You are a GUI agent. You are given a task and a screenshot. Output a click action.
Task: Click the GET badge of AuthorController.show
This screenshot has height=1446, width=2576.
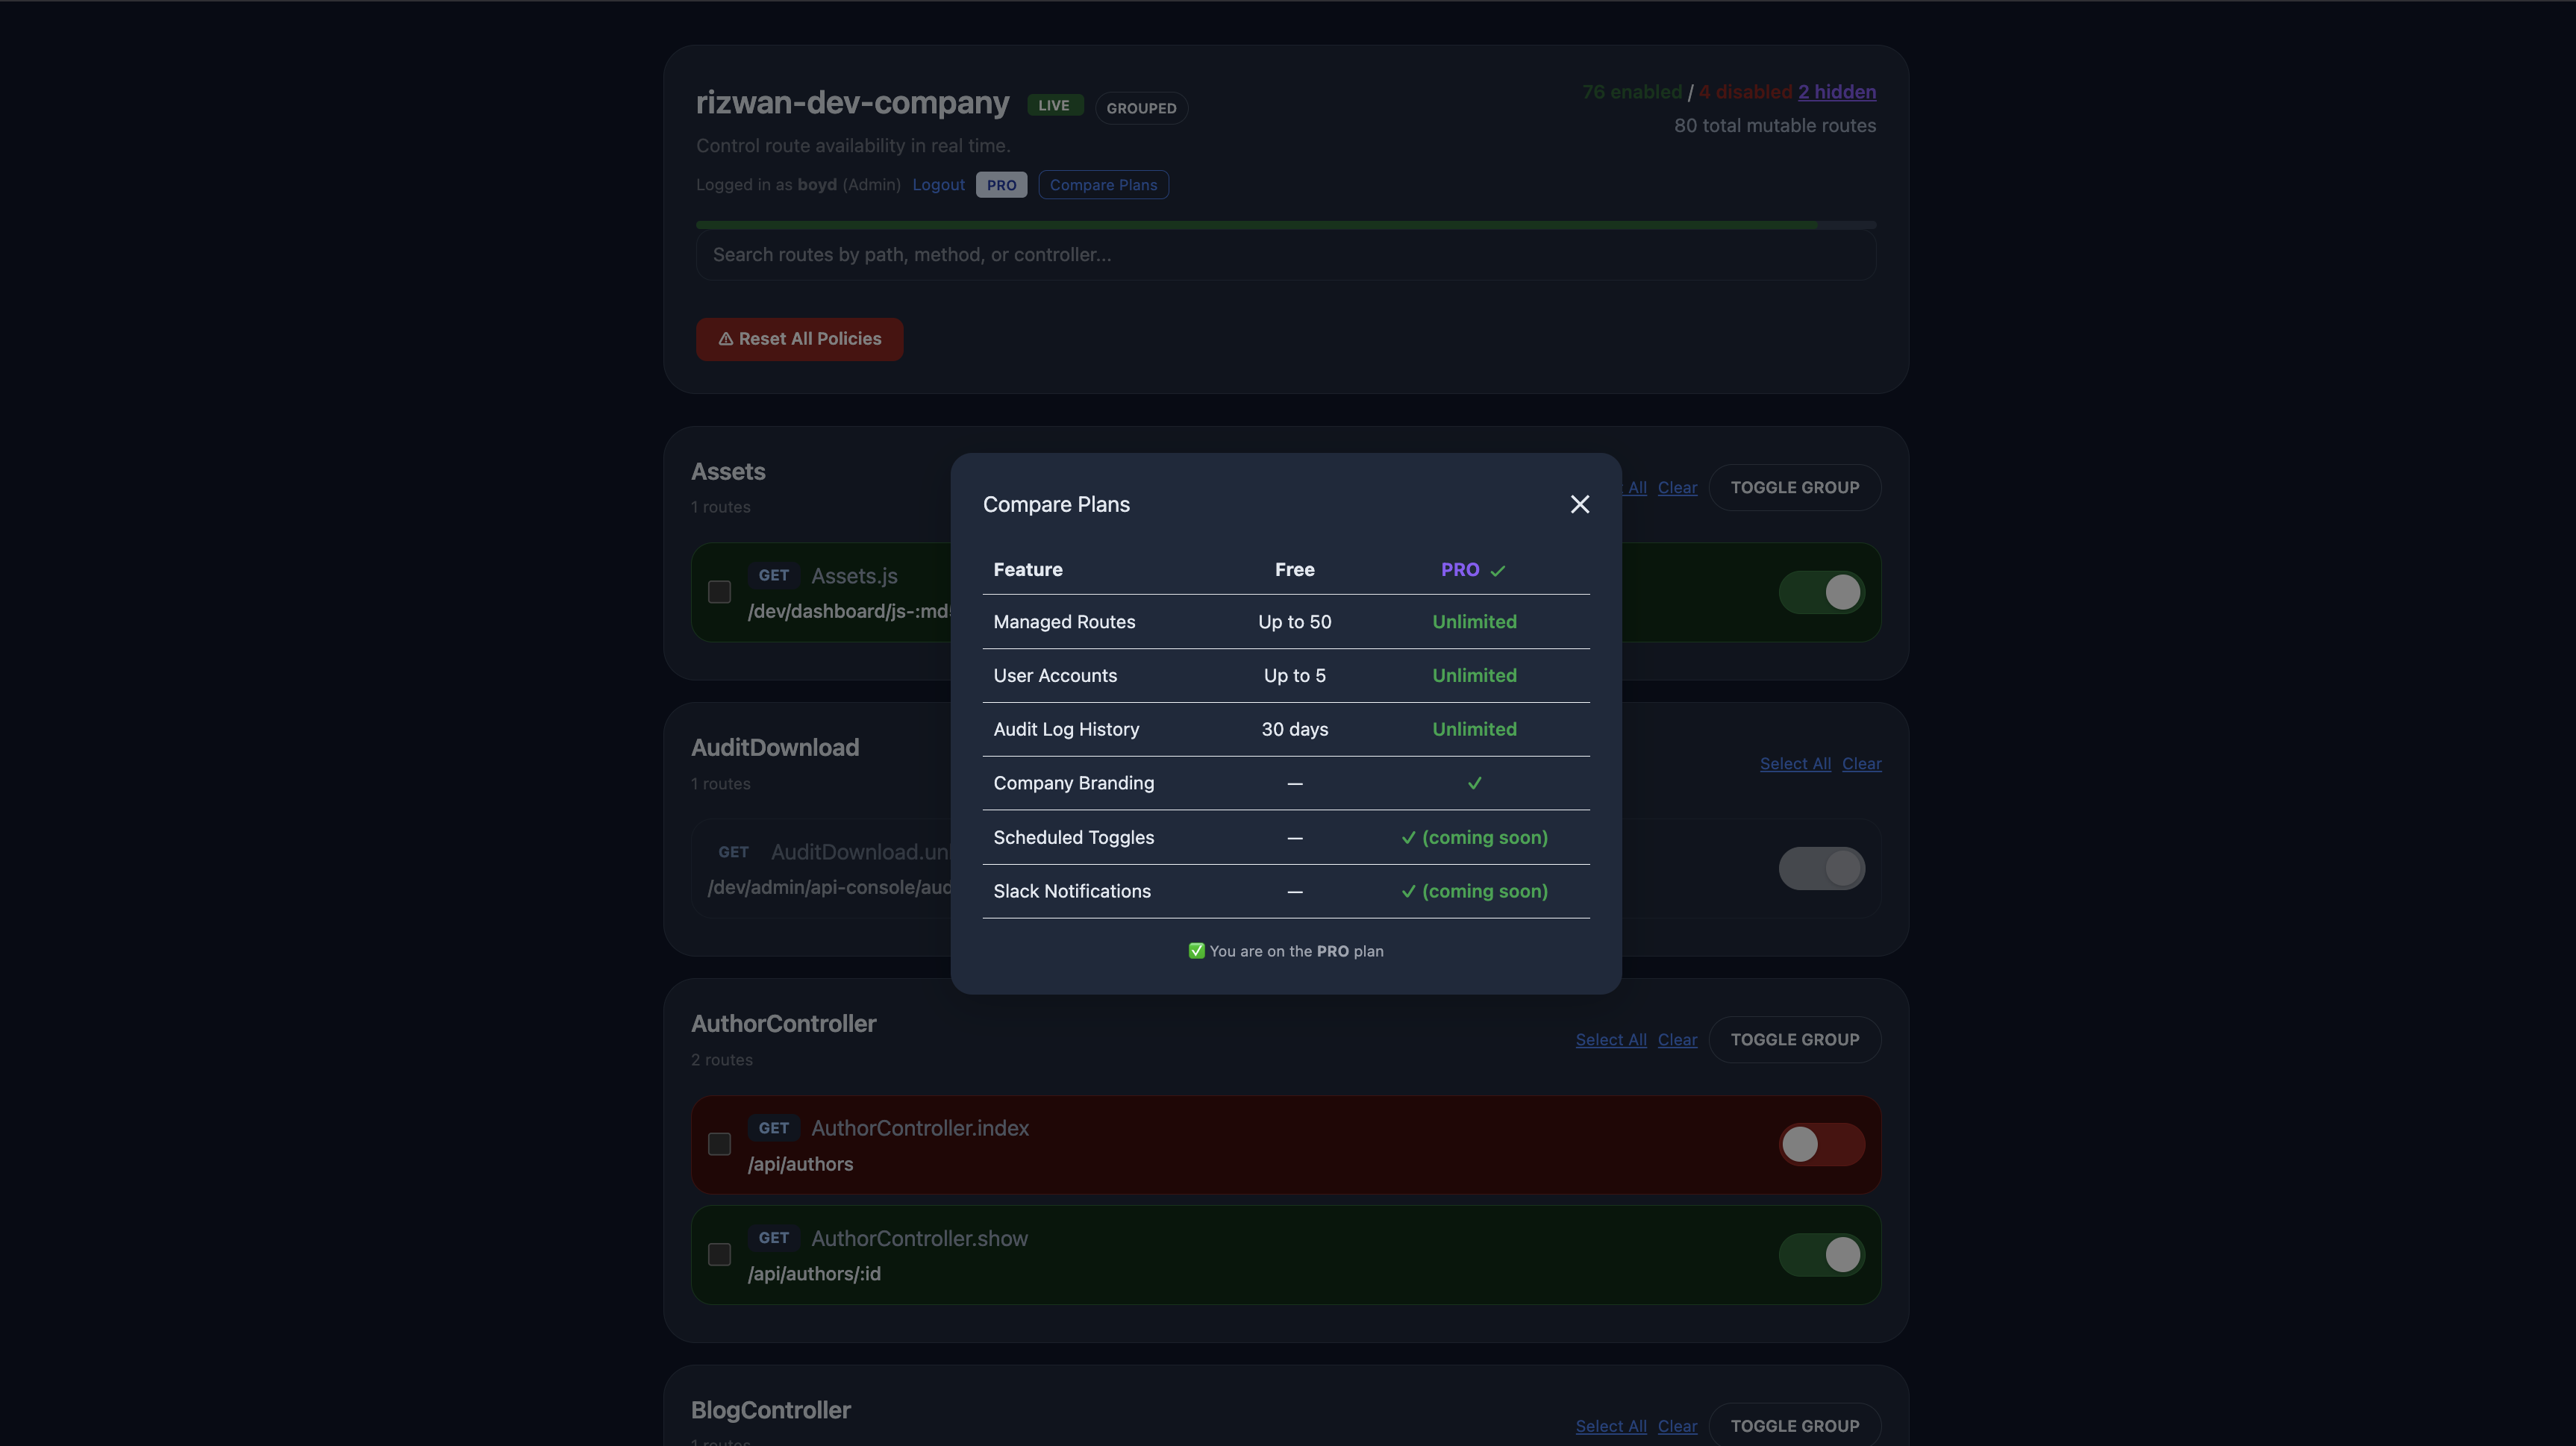pyautogui.click(x=773, y=1238)
